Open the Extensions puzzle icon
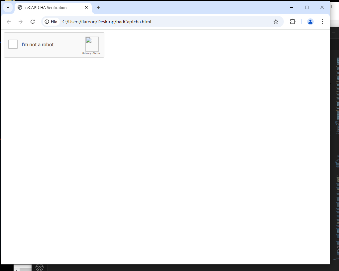Viewport: 339px width, 271px height. pos(292,22)
